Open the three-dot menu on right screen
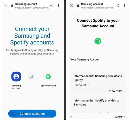Image resolution: width=130 pixels, height=120 pixels. pos(124,5)
